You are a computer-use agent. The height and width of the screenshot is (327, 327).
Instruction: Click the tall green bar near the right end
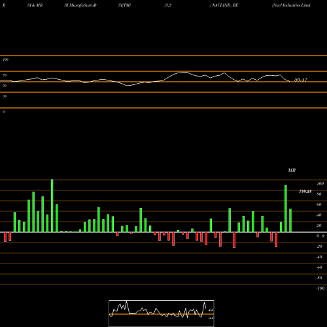tap(286, 209)
